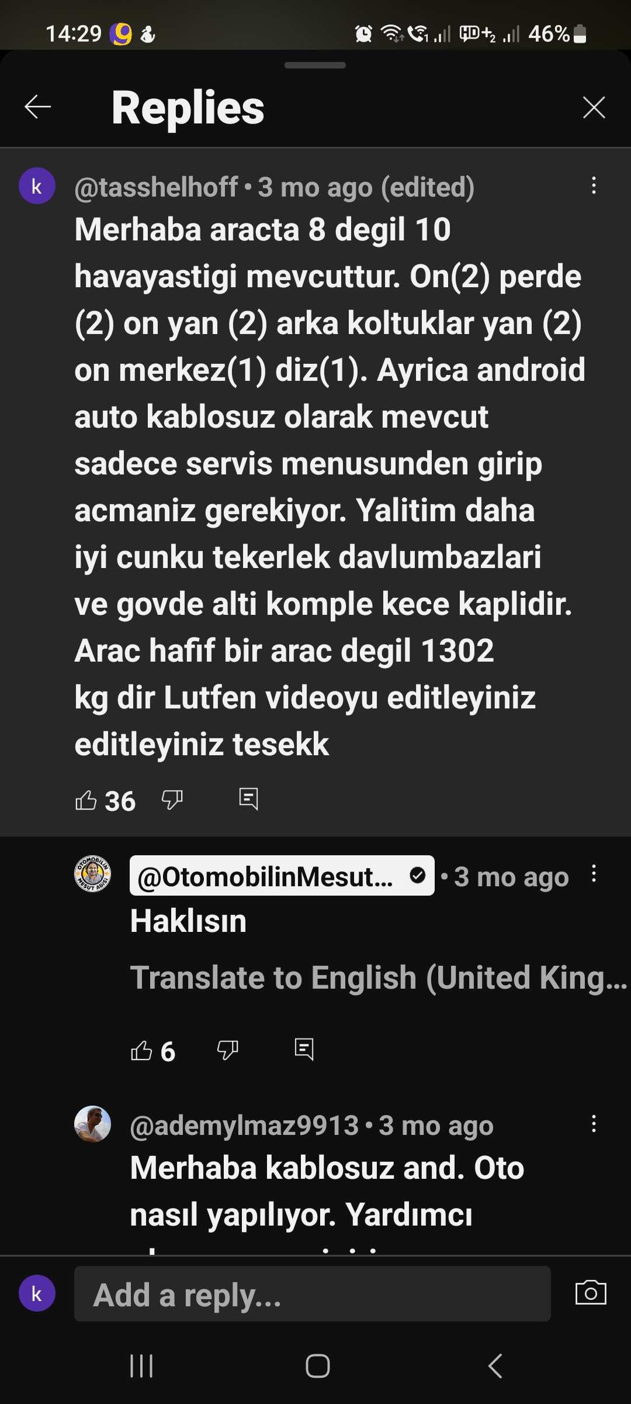The width and height of the screenshot is (631, 1404).
Task: Open Android recent apps button
Action: click(x=141, y=1366)
